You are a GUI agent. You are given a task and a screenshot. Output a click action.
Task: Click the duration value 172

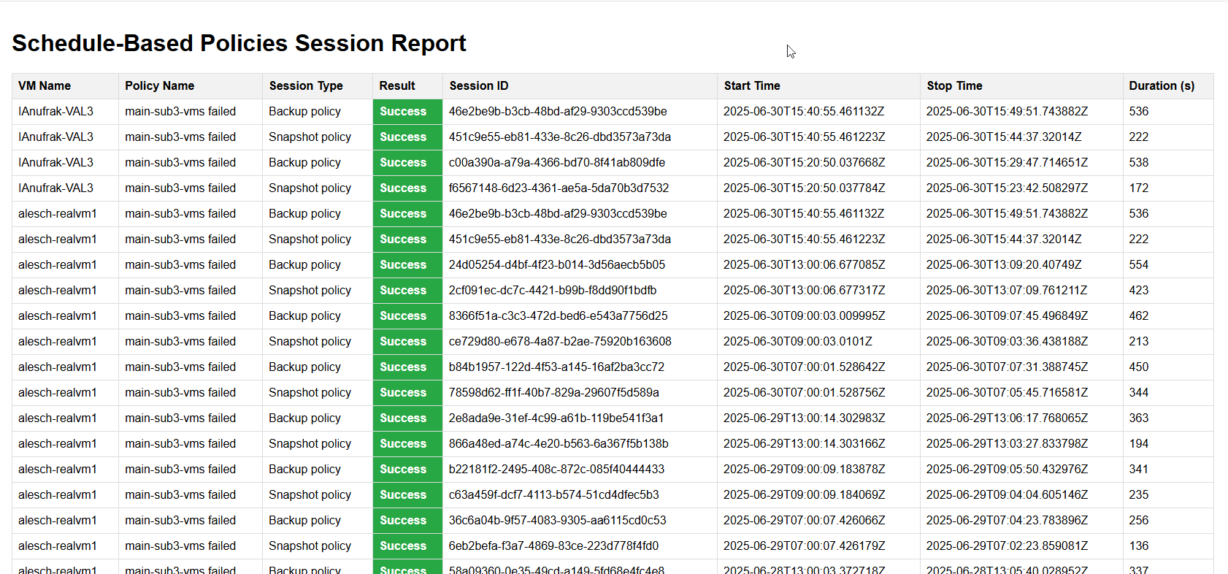click(x=1138, y=188)
